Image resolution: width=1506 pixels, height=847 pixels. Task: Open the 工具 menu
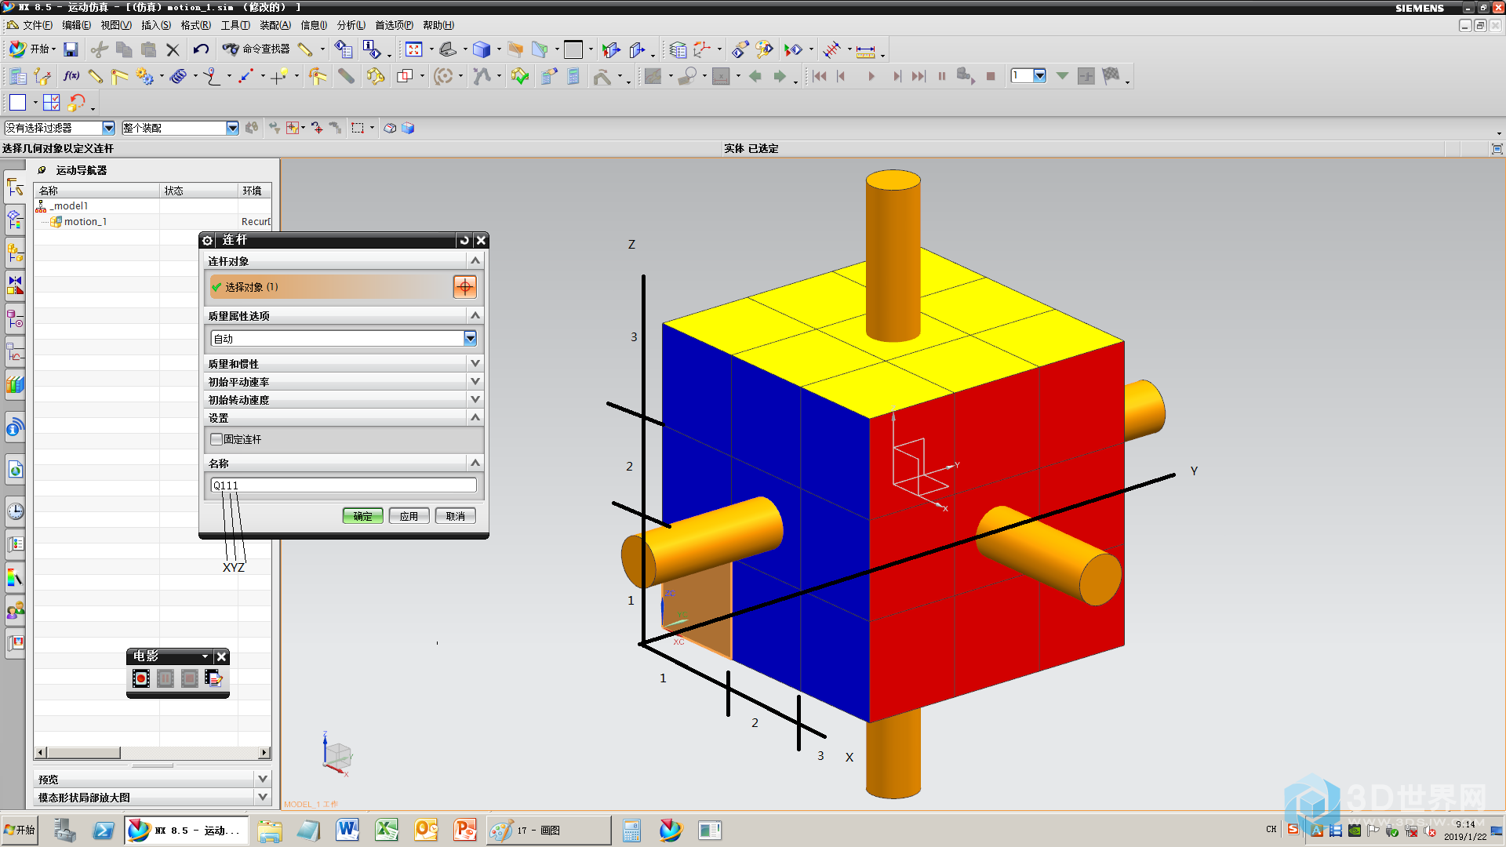click(235, 25)
